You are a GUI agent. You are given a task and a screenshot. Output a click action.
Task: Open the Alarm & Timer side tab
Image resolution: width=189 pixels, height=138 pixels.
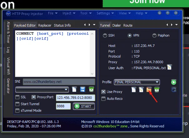pyautogui.click(x=8, y=32)
